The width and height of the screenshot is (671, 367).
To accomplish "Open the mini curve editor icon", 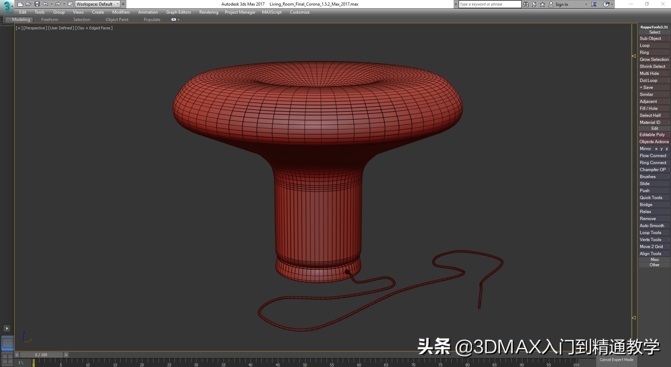I will tap(21, 363).
